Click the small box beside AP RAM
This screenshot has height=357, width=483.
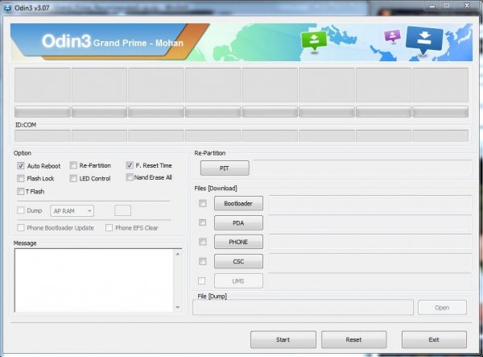tap(122, 210)
